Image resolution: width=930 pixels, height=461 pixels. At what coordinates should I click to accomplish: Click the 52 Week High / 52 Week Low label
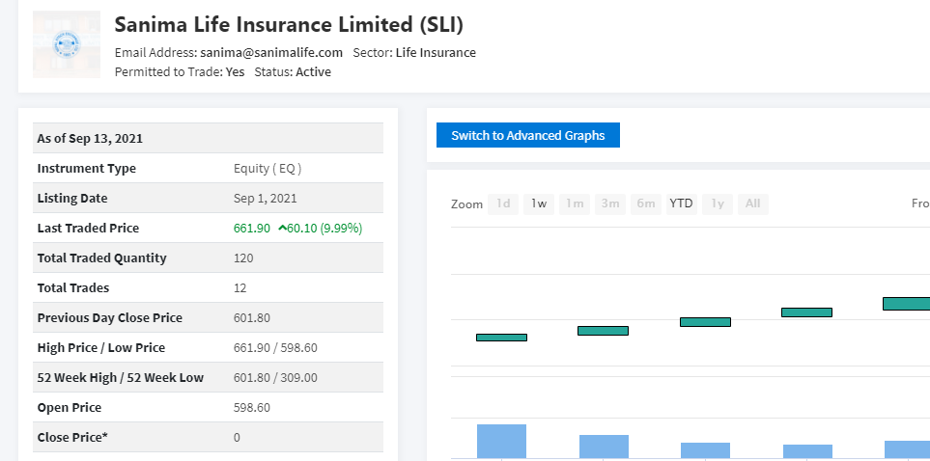121,377
